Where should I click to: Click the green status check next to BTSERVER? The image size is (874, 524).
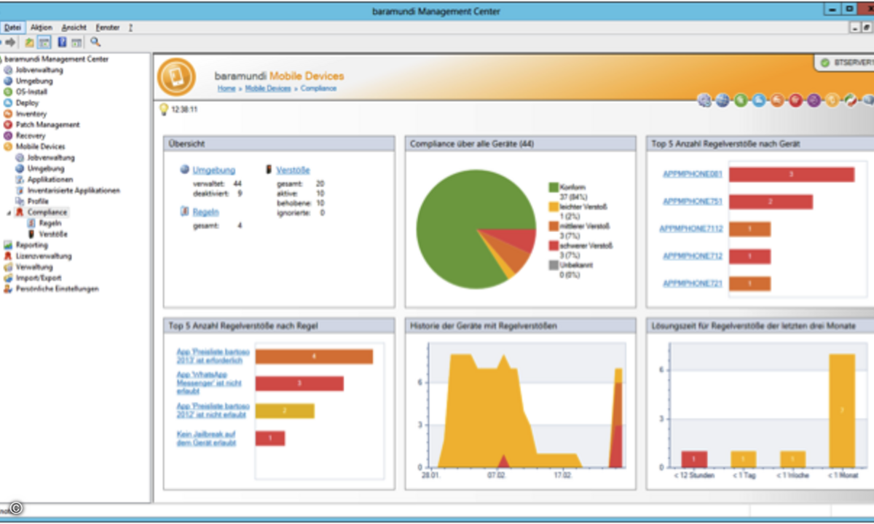(825, 63)
